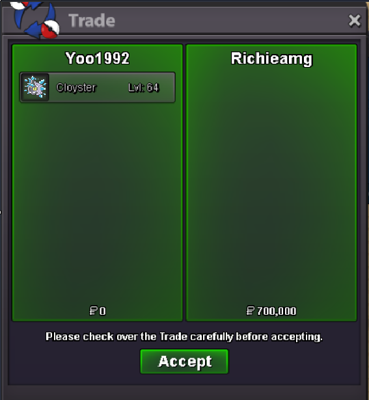Close the Trade window
The width and height of the screenshot is (369, 400).
(x=355, y=21)
